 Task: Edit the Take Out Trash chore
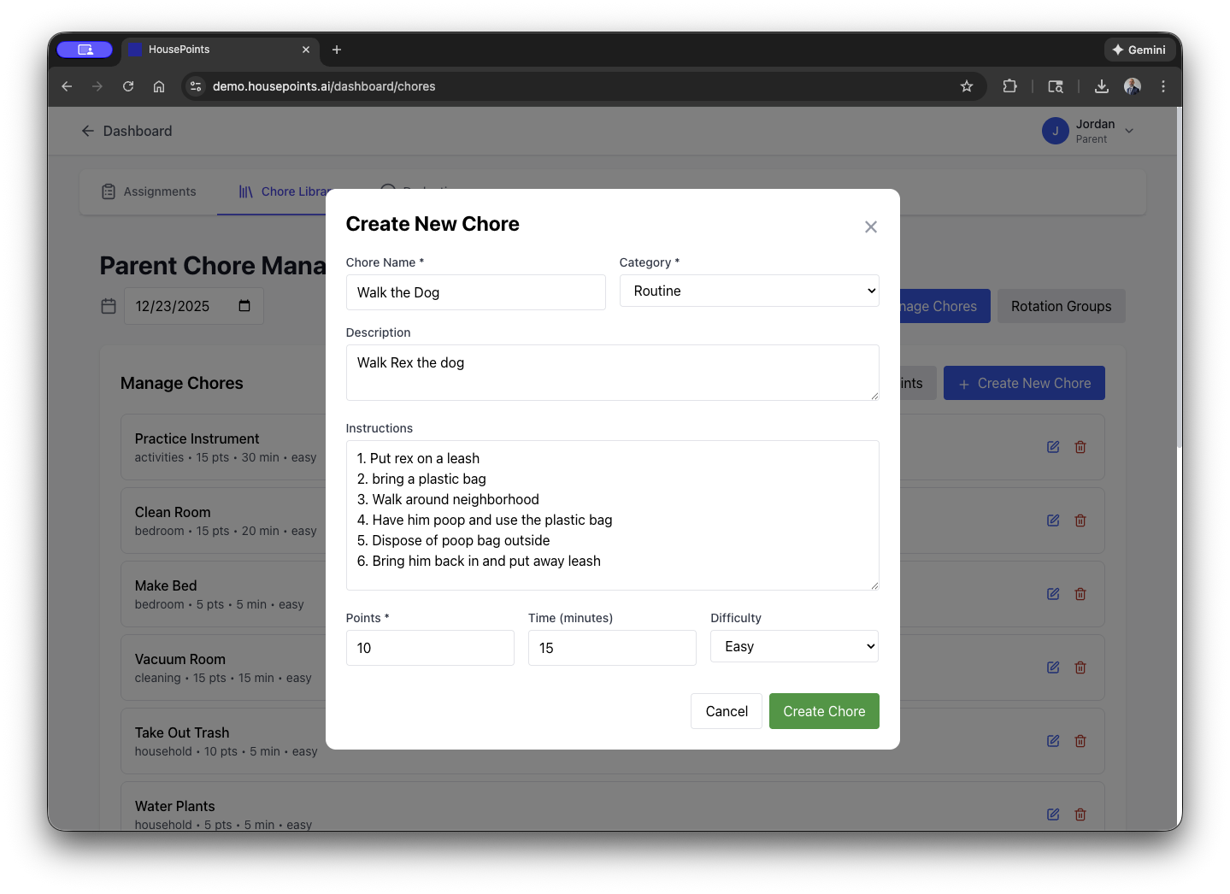pyautogui.click(x=1053, y=741)
